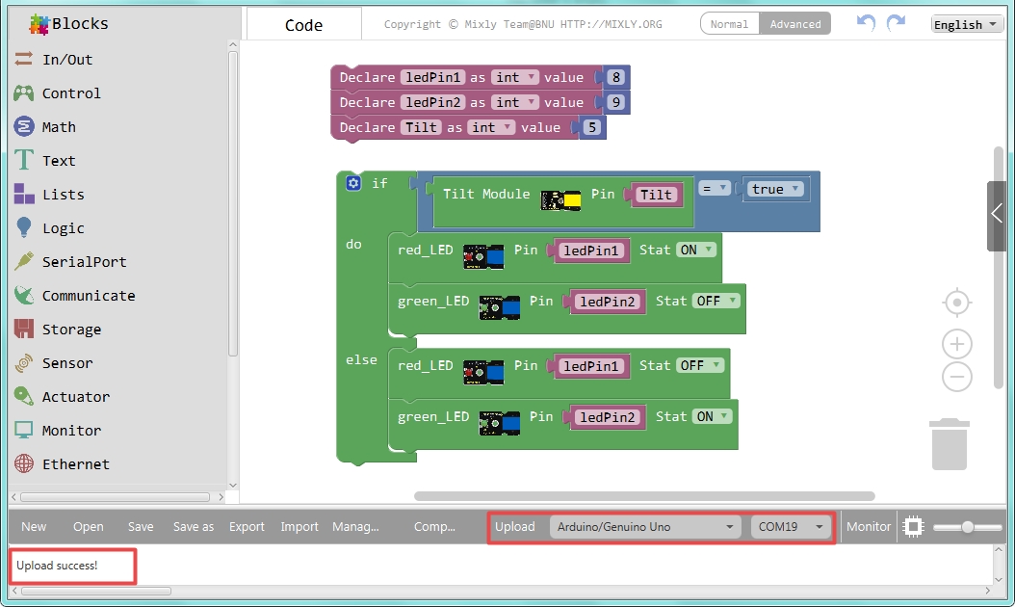Viewport: 1015px width, 607px height.
Task: Zoom out with the minus circle icon
Action: pyautogui.click(x=957, y=377)
